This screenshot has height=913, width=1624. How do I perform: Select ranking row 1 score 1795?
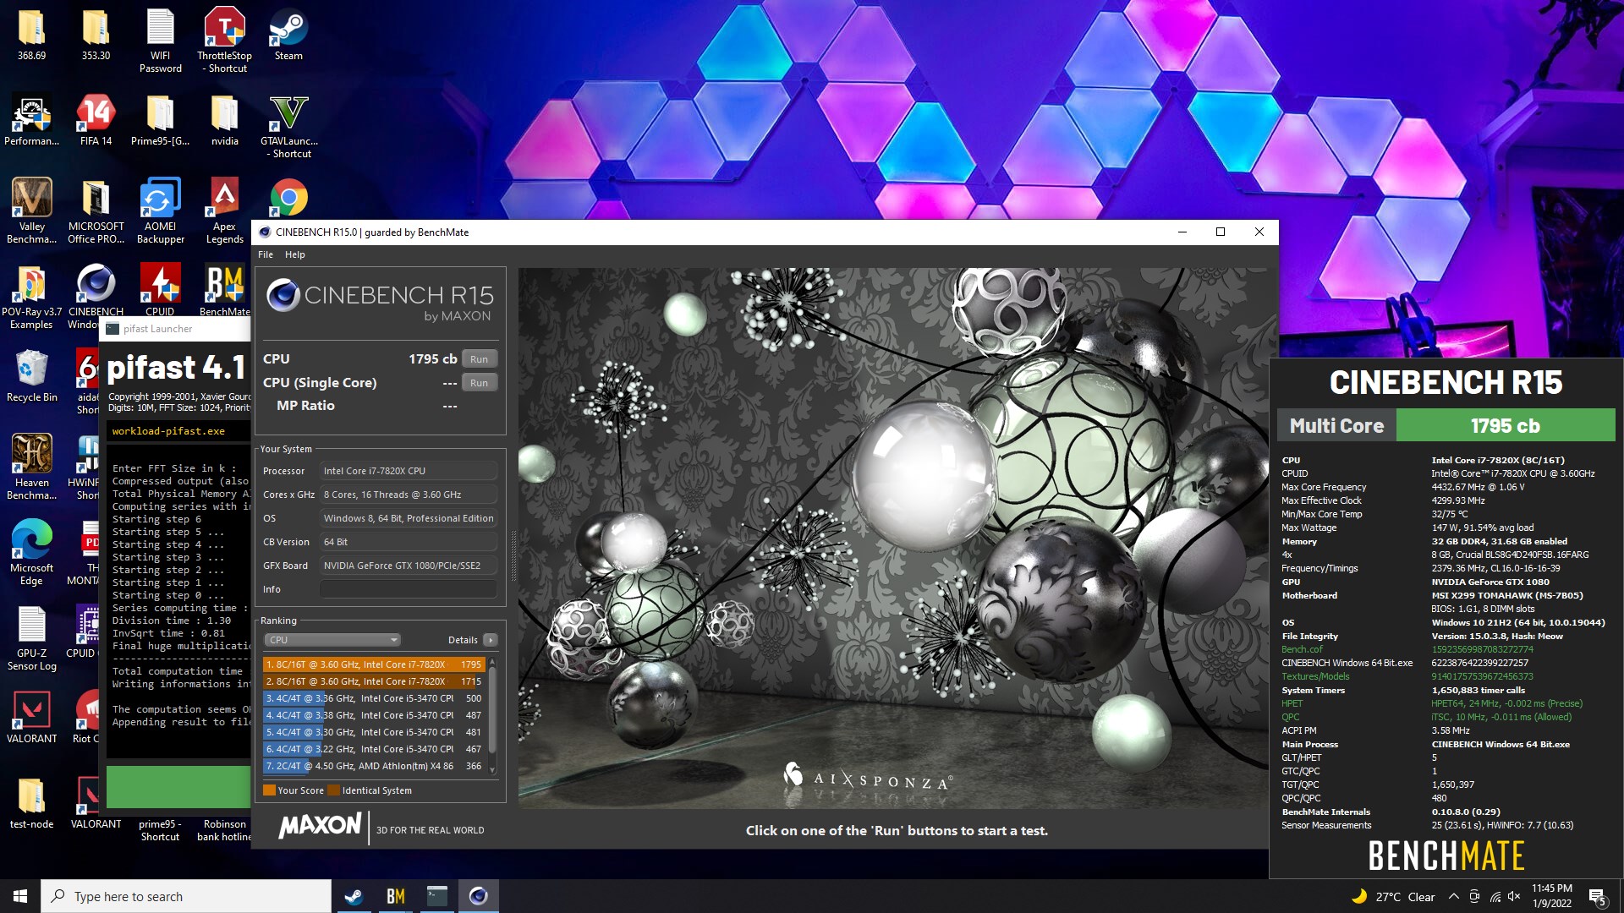point(374,664)
